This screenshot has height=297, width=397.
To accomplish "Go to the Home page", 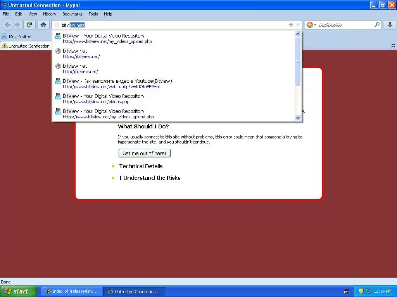I will pos(43,25).
